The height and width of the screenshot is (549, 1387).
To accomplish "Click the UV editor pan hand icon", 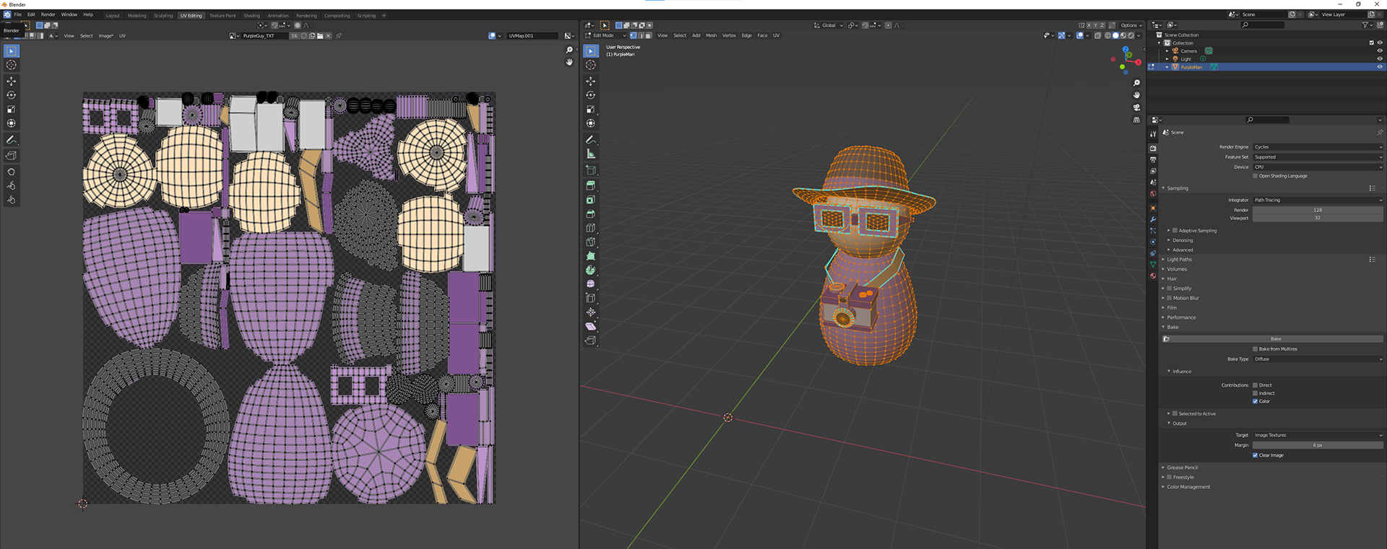I will pos(569,63).
